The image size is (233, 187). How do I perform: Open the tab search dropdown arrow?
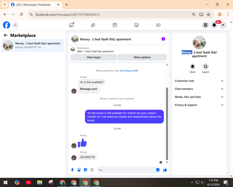(x=5, y=5)
